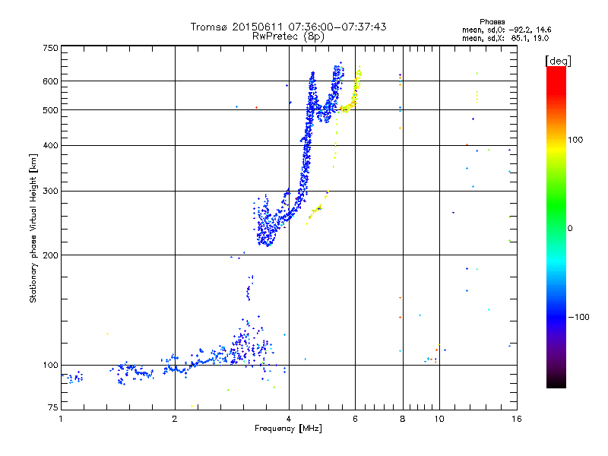608x456 pixels.
Task: Click the colorbar tick label '100'
Action: (x=575, y=140)
